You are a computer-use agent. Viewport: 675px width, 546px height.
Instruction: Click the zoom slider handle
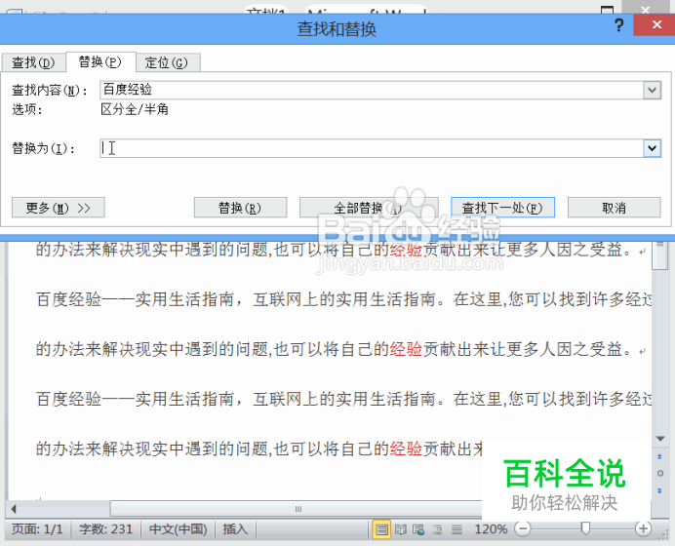pos(585,527)
